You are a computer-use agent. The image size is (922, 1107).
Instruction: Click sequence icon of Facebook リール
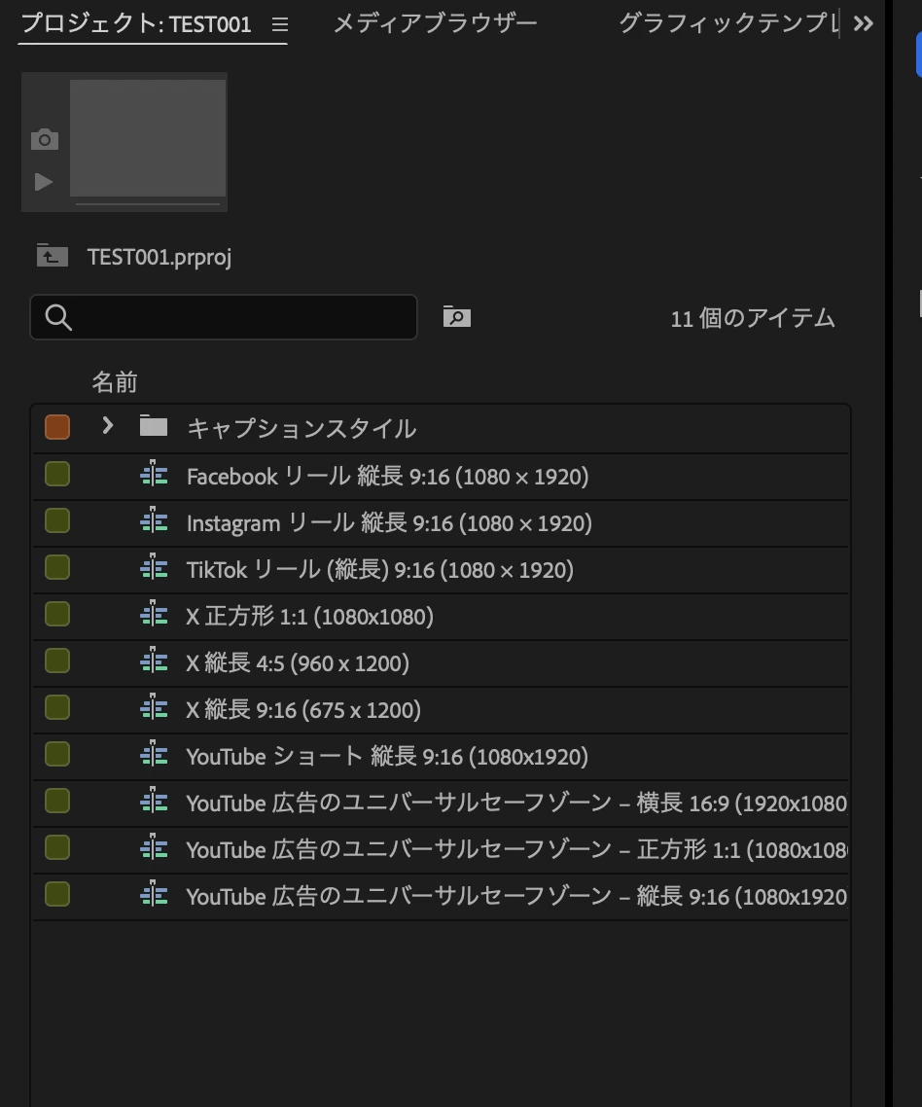(x=154, y=475)
